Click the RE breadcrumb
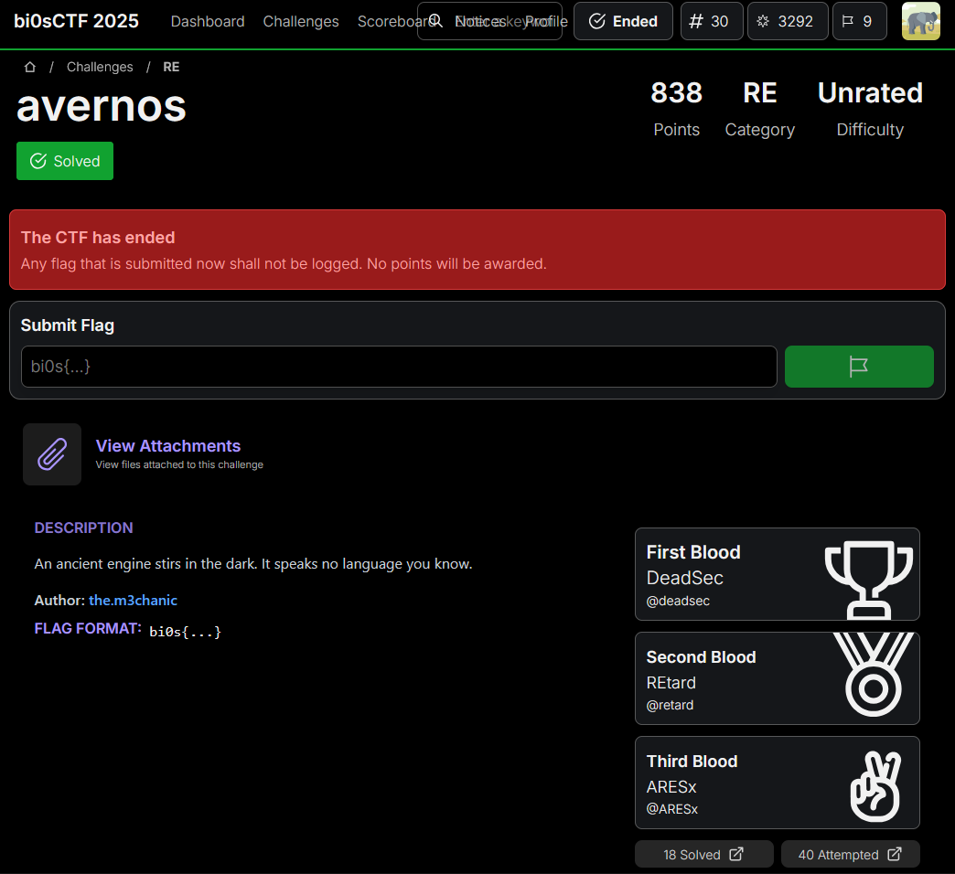955x874 pixels. click(171, 67)
